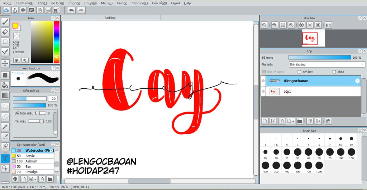Viewport: 367px width, 190px height.
Task: Open the new-brush dropdown arrow in brush panel
Action: coord(35,180)
